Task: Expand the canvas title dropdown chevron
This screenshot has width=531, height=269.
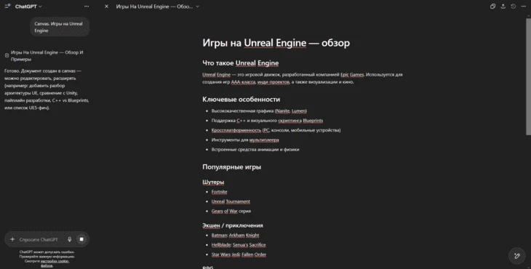Action: 197,7
